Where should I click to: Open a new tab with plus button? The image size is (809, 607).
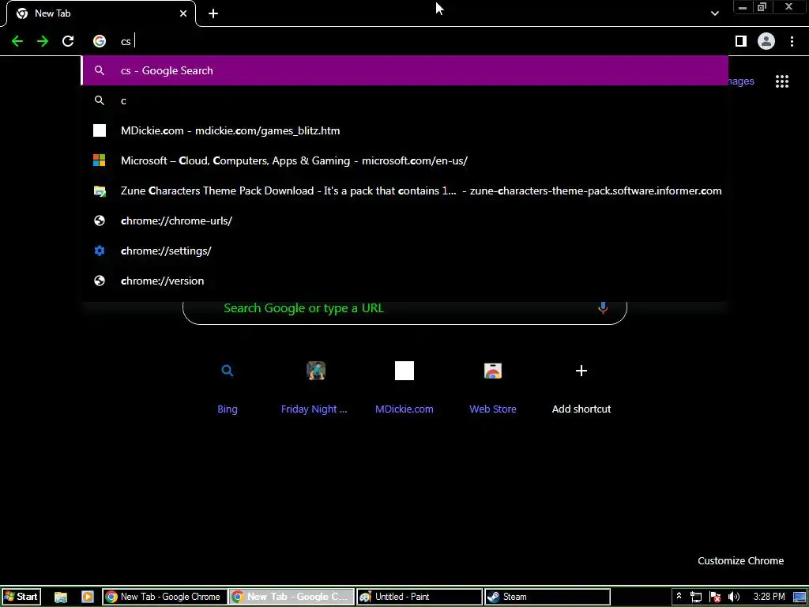[213, 13]
